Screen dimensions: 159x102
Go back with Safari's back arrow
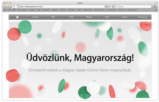pyautogui.click(x=6, y=6)
